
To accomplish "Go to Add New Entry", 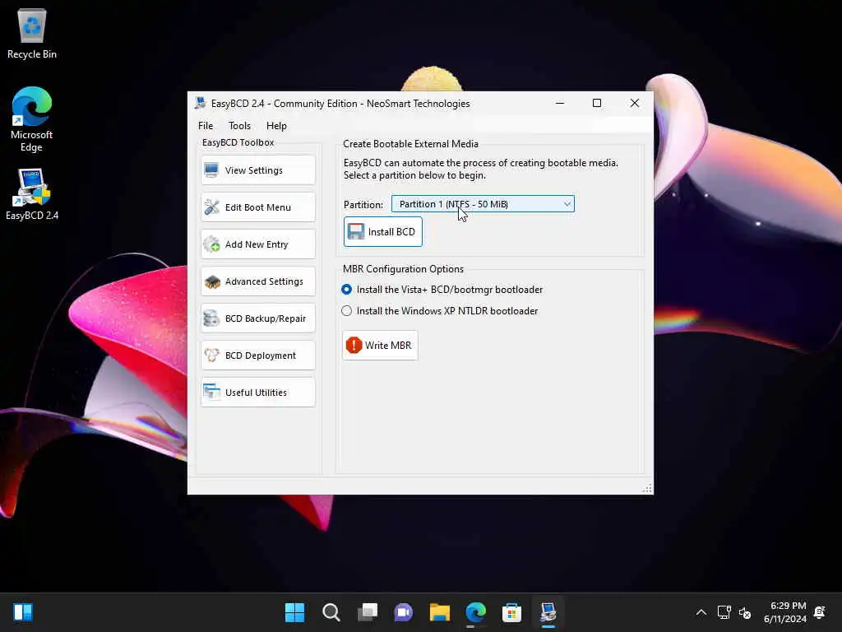I will (x=258, y=244).
